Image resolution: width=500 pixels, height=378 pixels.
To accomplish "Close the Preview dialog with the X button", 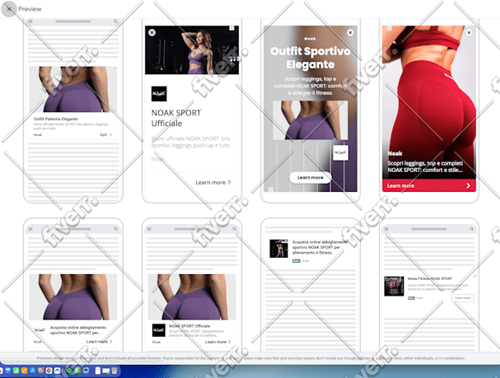I will click(9, 9).
